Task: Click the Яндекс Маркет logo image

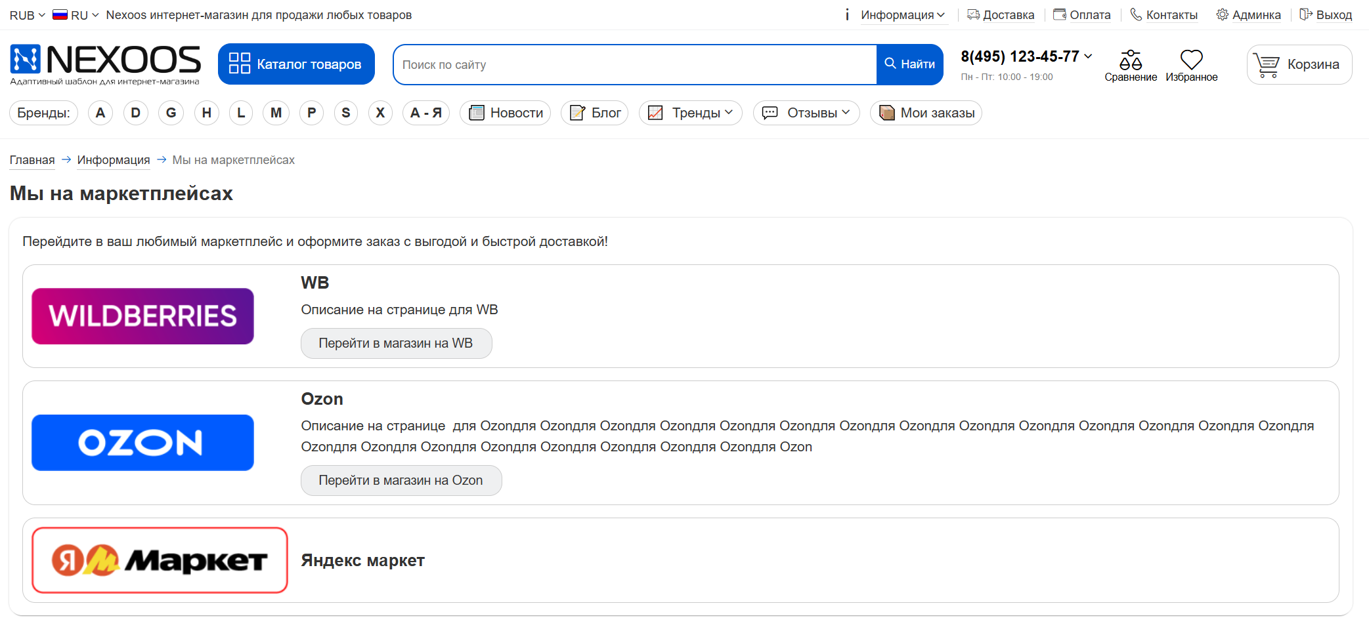Action: [160, 560]
